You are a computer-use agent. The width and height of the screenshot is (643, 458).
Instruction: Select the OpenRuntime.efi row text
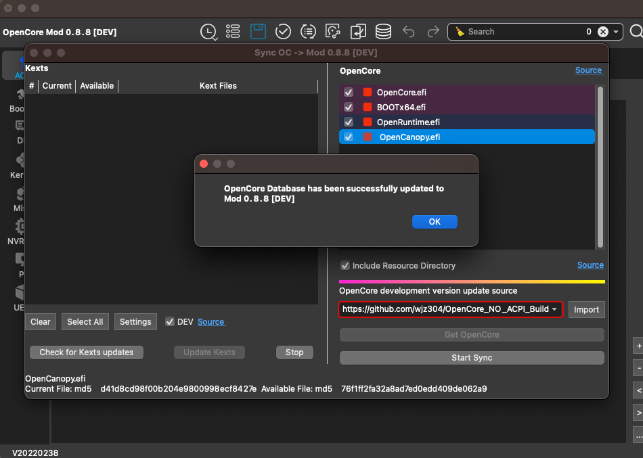click(x=408, y=122)
